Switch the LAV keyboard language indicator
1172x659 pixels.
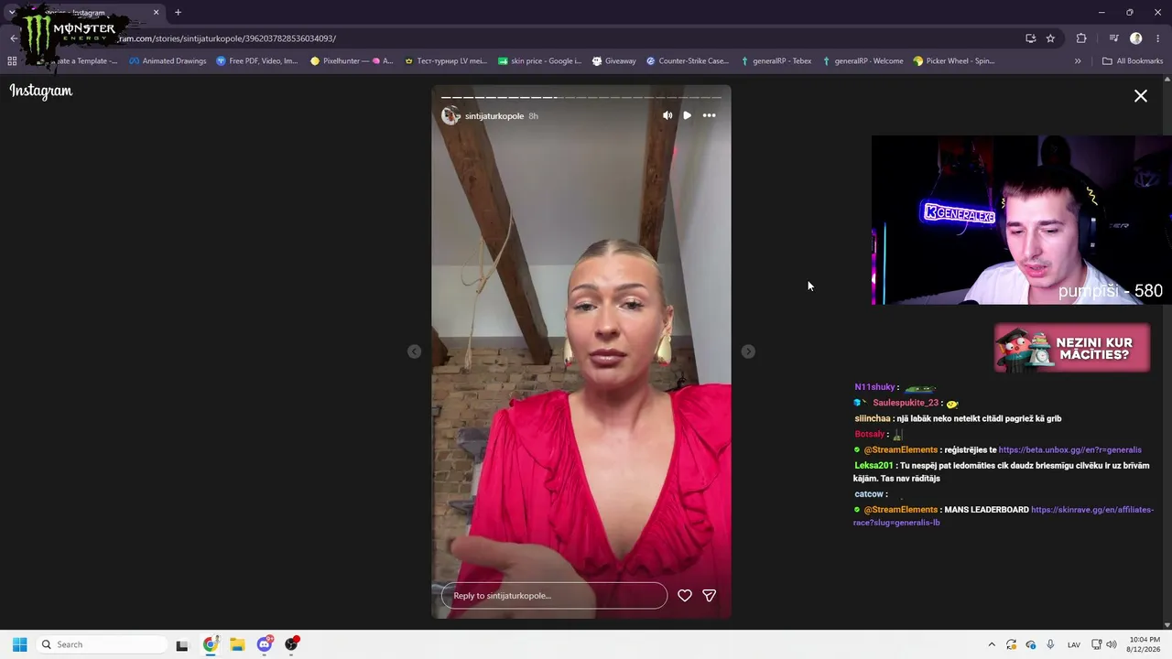1074,645
